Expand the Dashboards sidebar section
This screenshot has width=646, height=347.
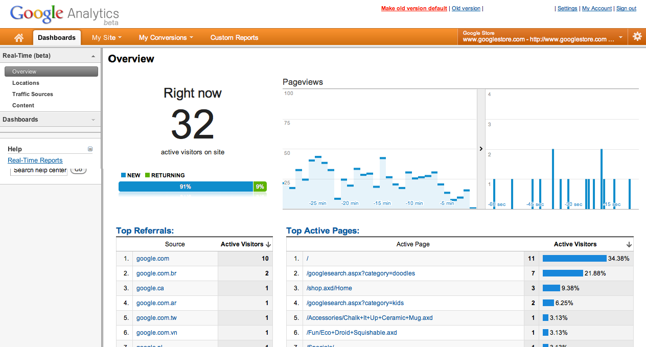[93, 119]
